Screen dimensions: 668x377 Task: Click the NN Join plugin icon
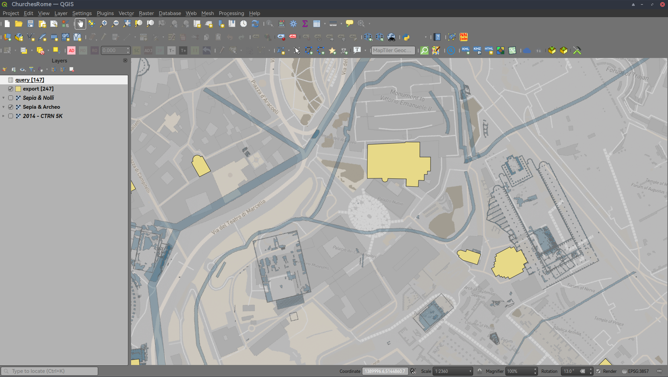click(464, 37)
